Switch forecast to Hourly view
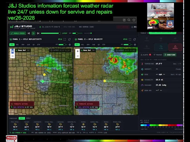 pos(28,118)
